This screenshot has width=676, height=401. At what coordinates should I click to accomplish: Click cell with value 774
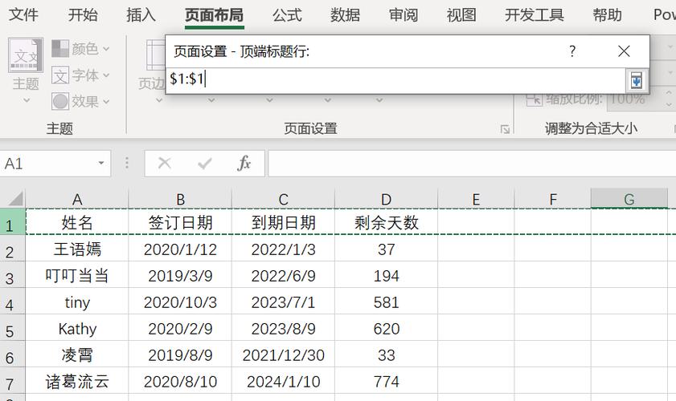pos(387,381)
